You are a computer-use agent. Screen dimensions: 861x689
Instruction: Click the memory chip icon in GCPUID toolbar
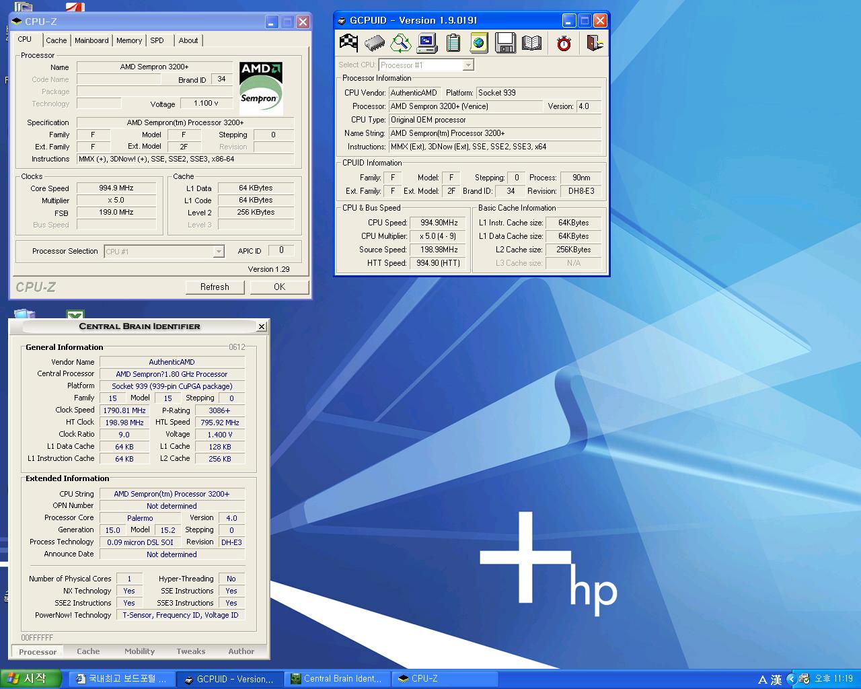tap(375, 43)
